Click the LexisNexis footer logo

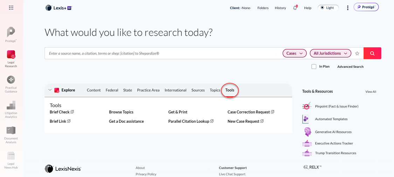[x=63, y=169]
